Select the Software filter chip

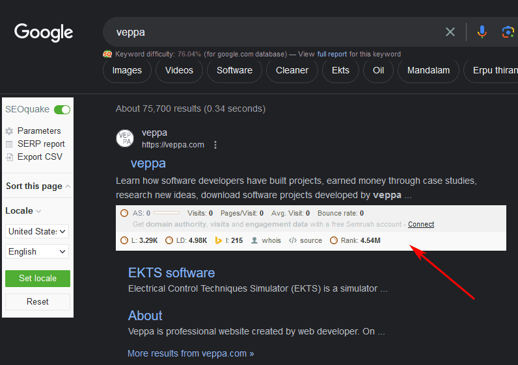pyautogui.click(x=234, y=71)
